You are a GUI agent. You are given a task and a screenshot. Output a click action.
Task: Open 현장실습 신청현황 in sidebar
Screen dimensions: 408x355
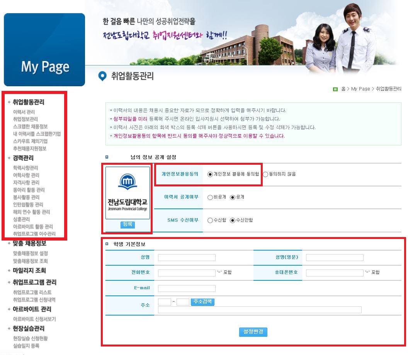point(31,338)
